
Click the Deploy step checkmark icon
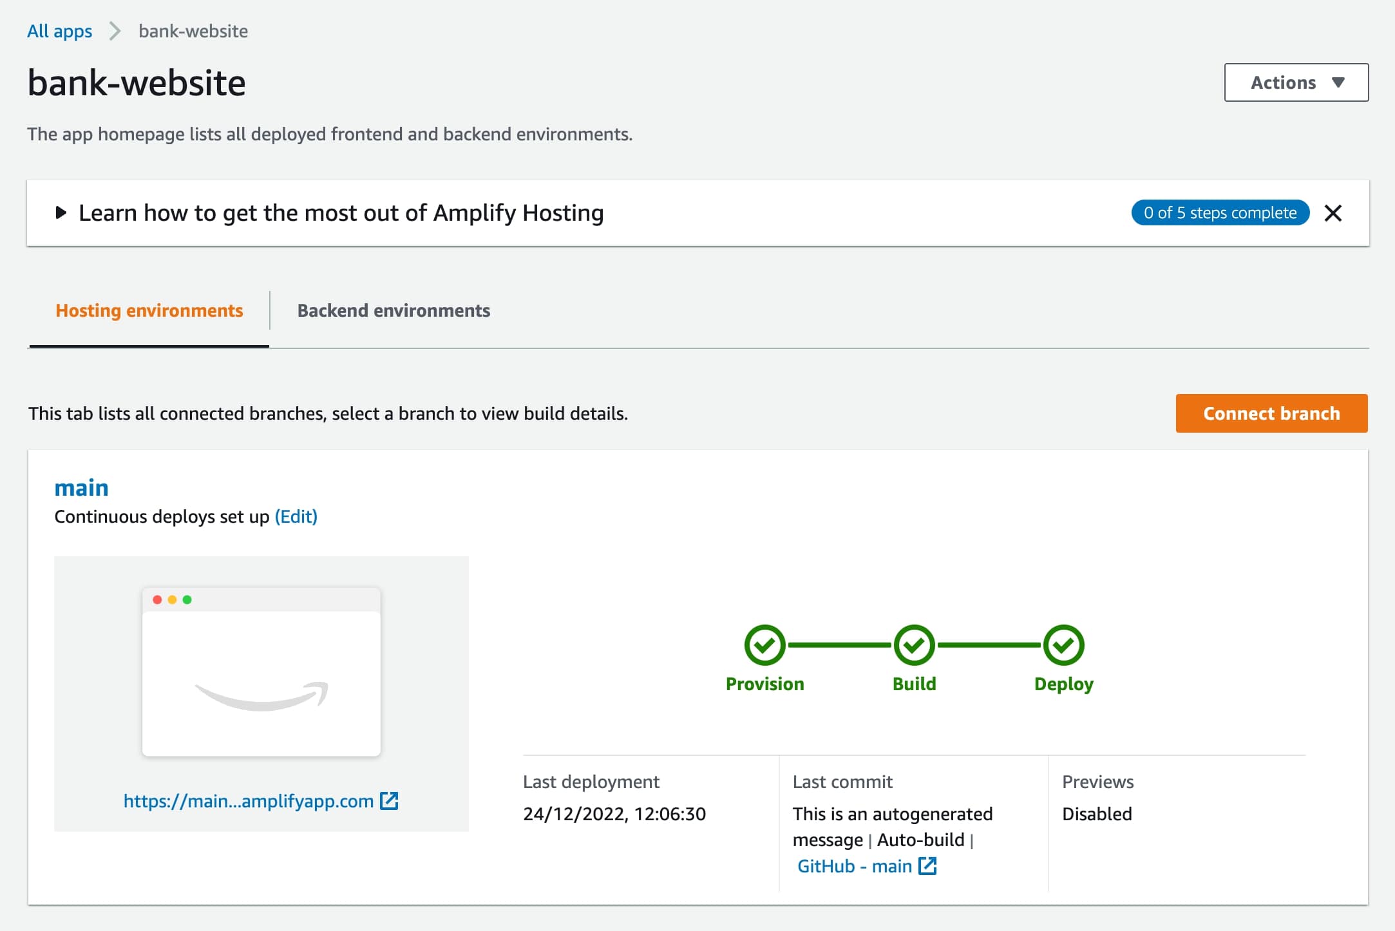(x=1063, y=644)
